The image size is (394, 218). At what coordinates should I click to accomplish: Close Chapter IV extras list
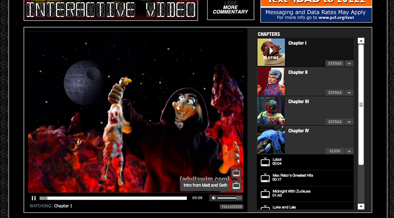pyautogui.click(x=335, y=151)
